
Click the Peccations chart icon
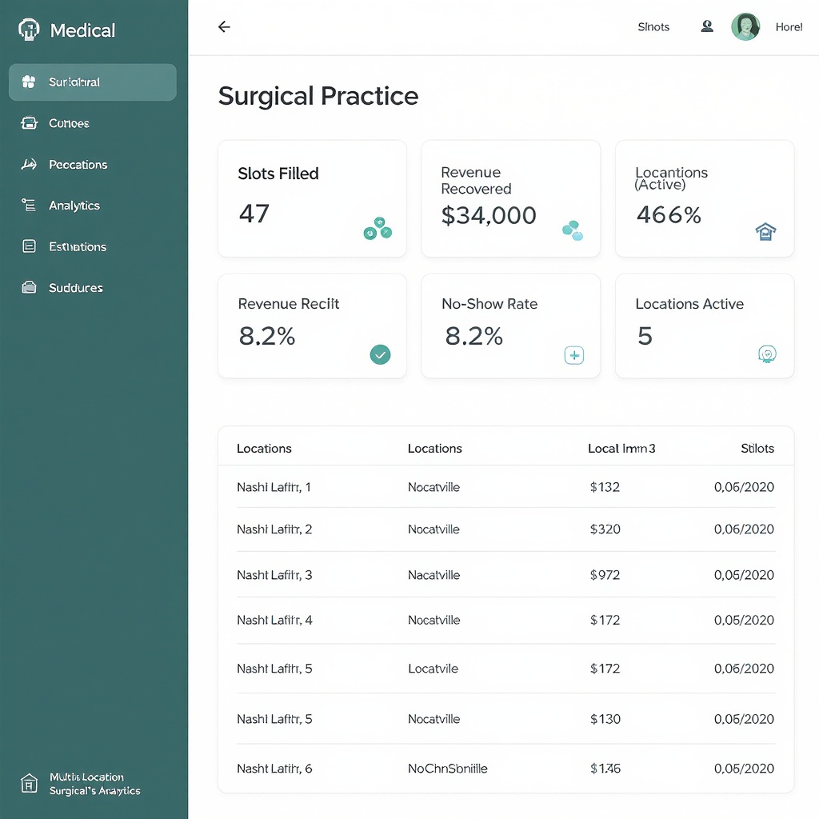click(x=29, y=165)
